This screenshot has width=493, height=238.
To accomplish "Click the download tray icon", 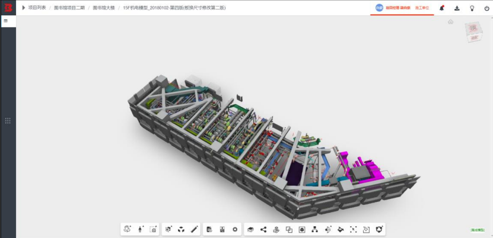I will pyautogui.click(x=457, y=8).
